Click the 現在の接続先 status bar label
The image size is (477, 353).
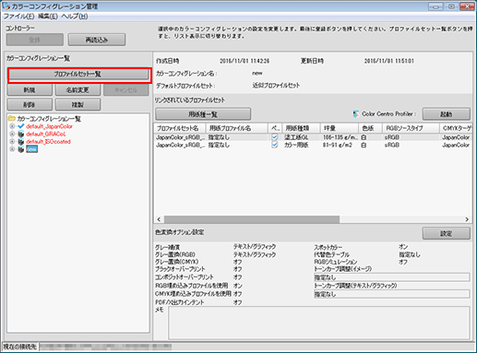[20, 347]
